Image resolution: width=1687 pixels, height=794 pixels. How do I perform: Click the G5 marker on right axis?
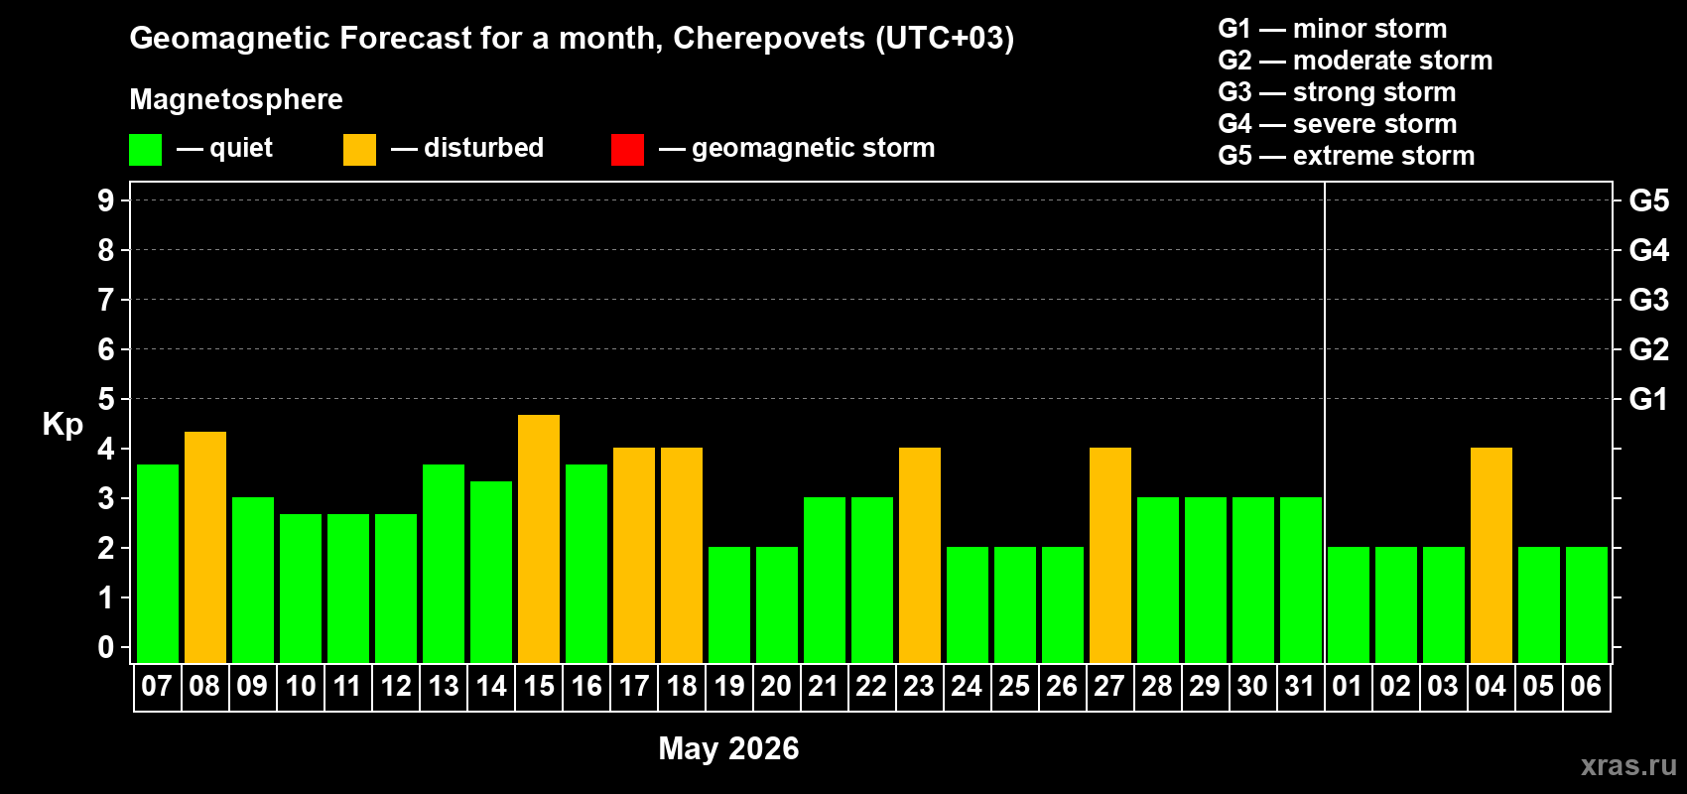pos(1648,200)
